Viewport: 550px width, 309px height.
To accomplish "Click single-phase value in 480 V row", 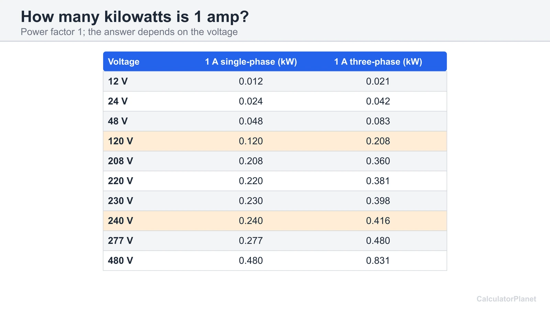I will (x=251, y=261).
